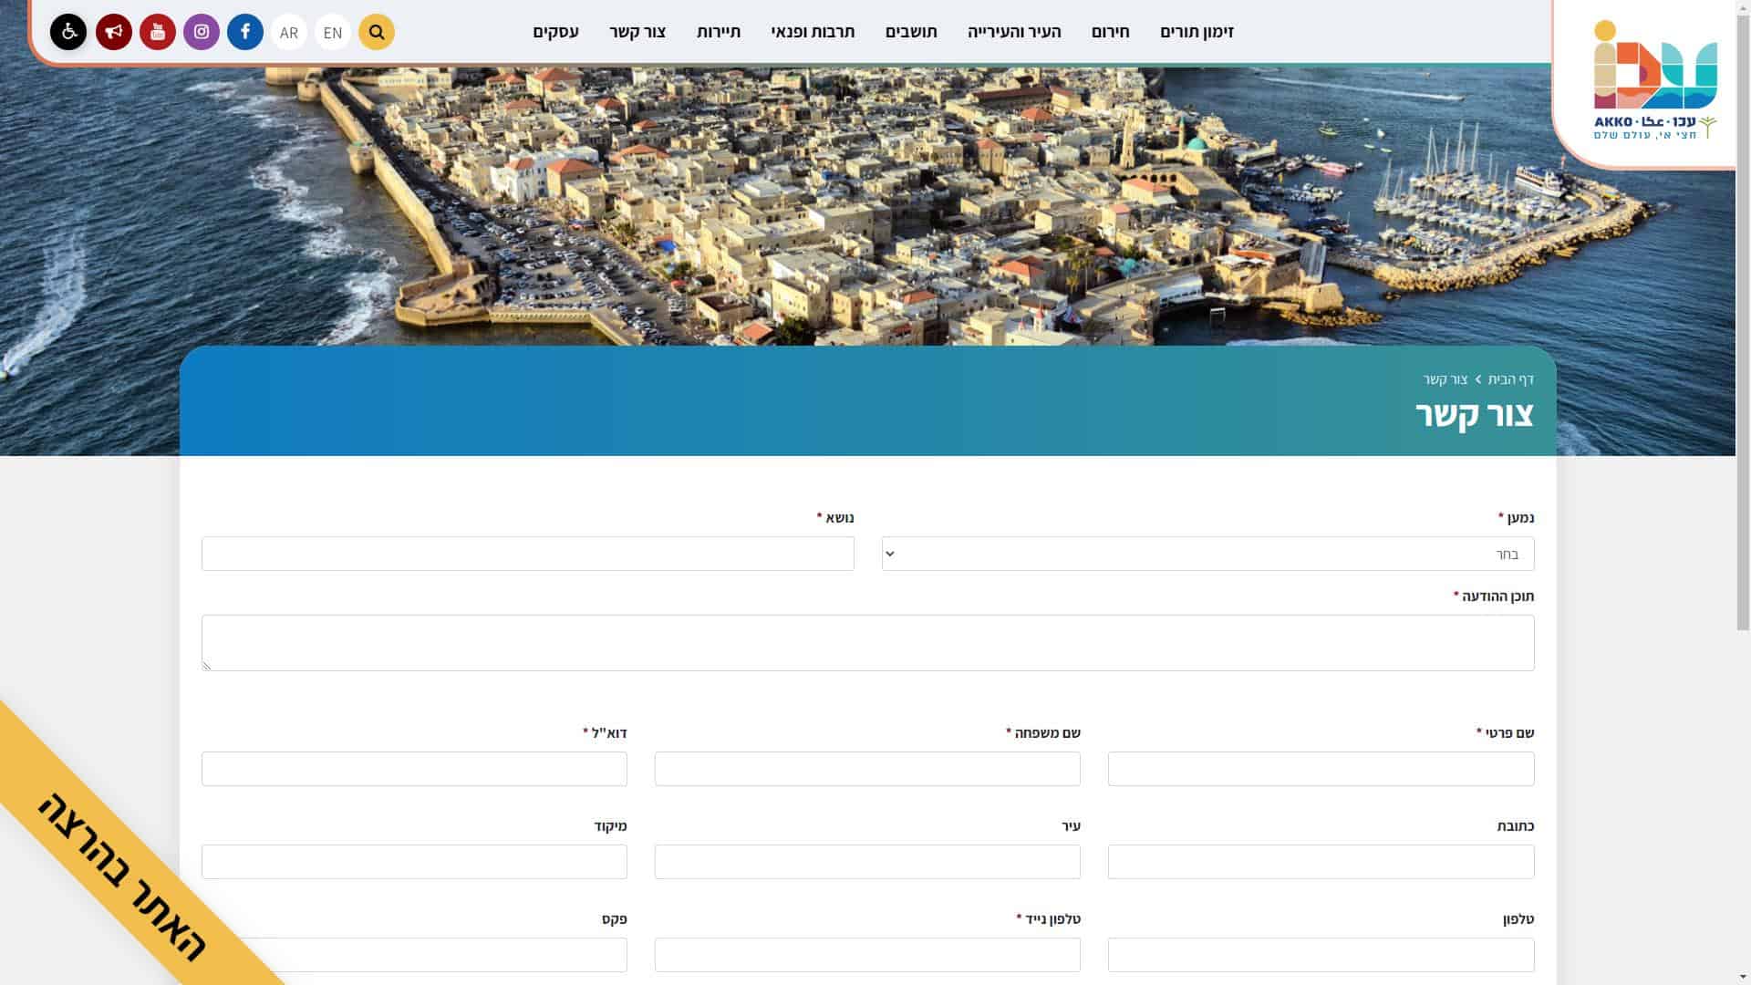Open the Instagram page icon

[202, 32]
